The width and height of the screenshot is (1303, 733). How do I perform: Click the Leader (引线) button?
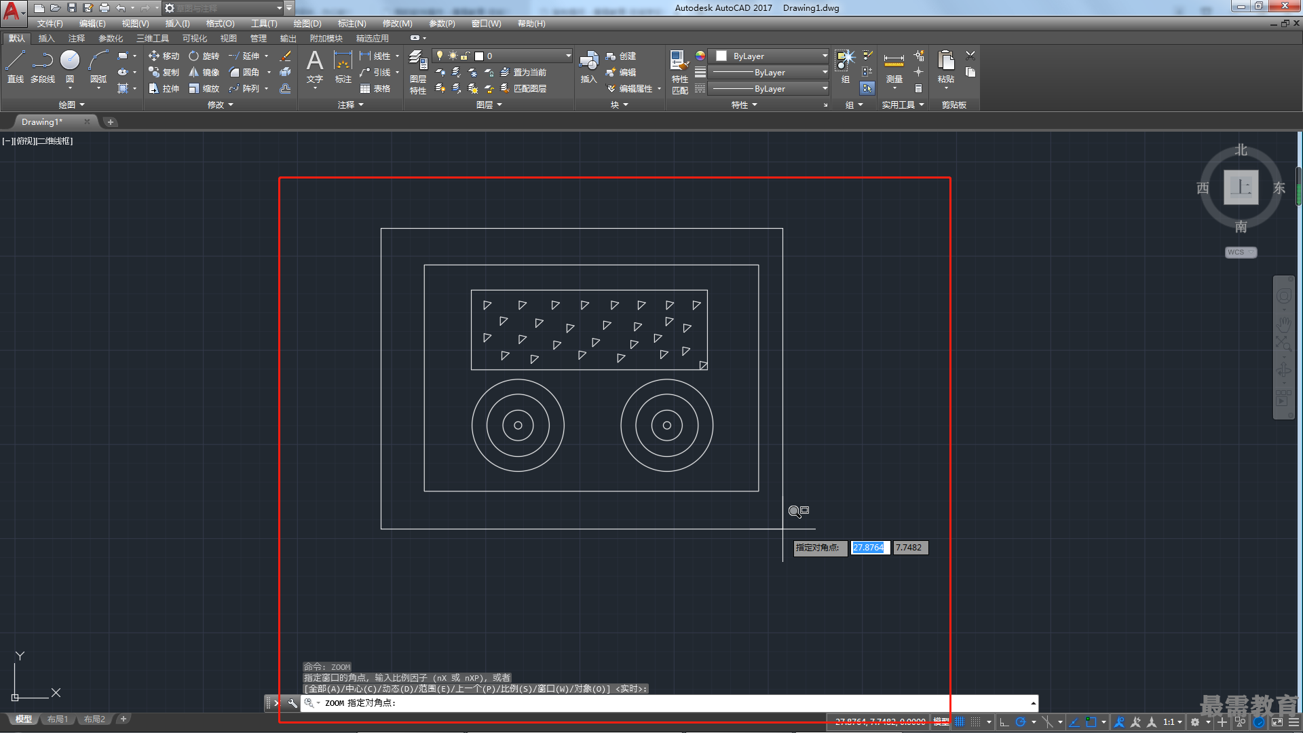[x=375, y=73]
